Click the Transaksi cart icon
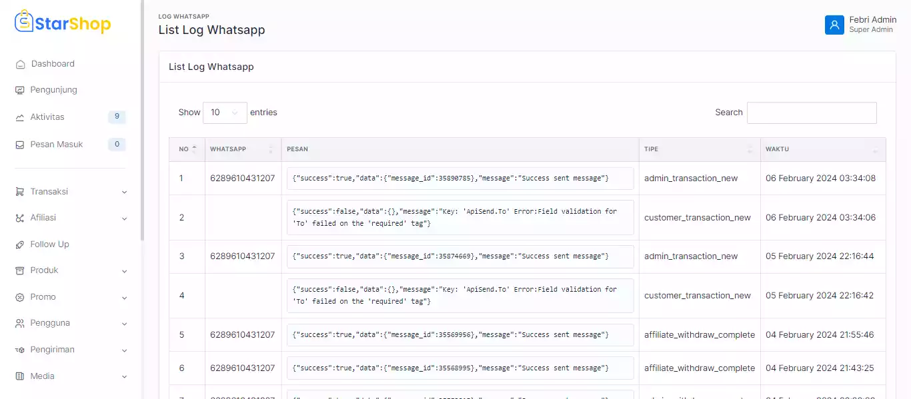Image resolution: width=911 pixels, height=399 pixels. tap(20, 192)
